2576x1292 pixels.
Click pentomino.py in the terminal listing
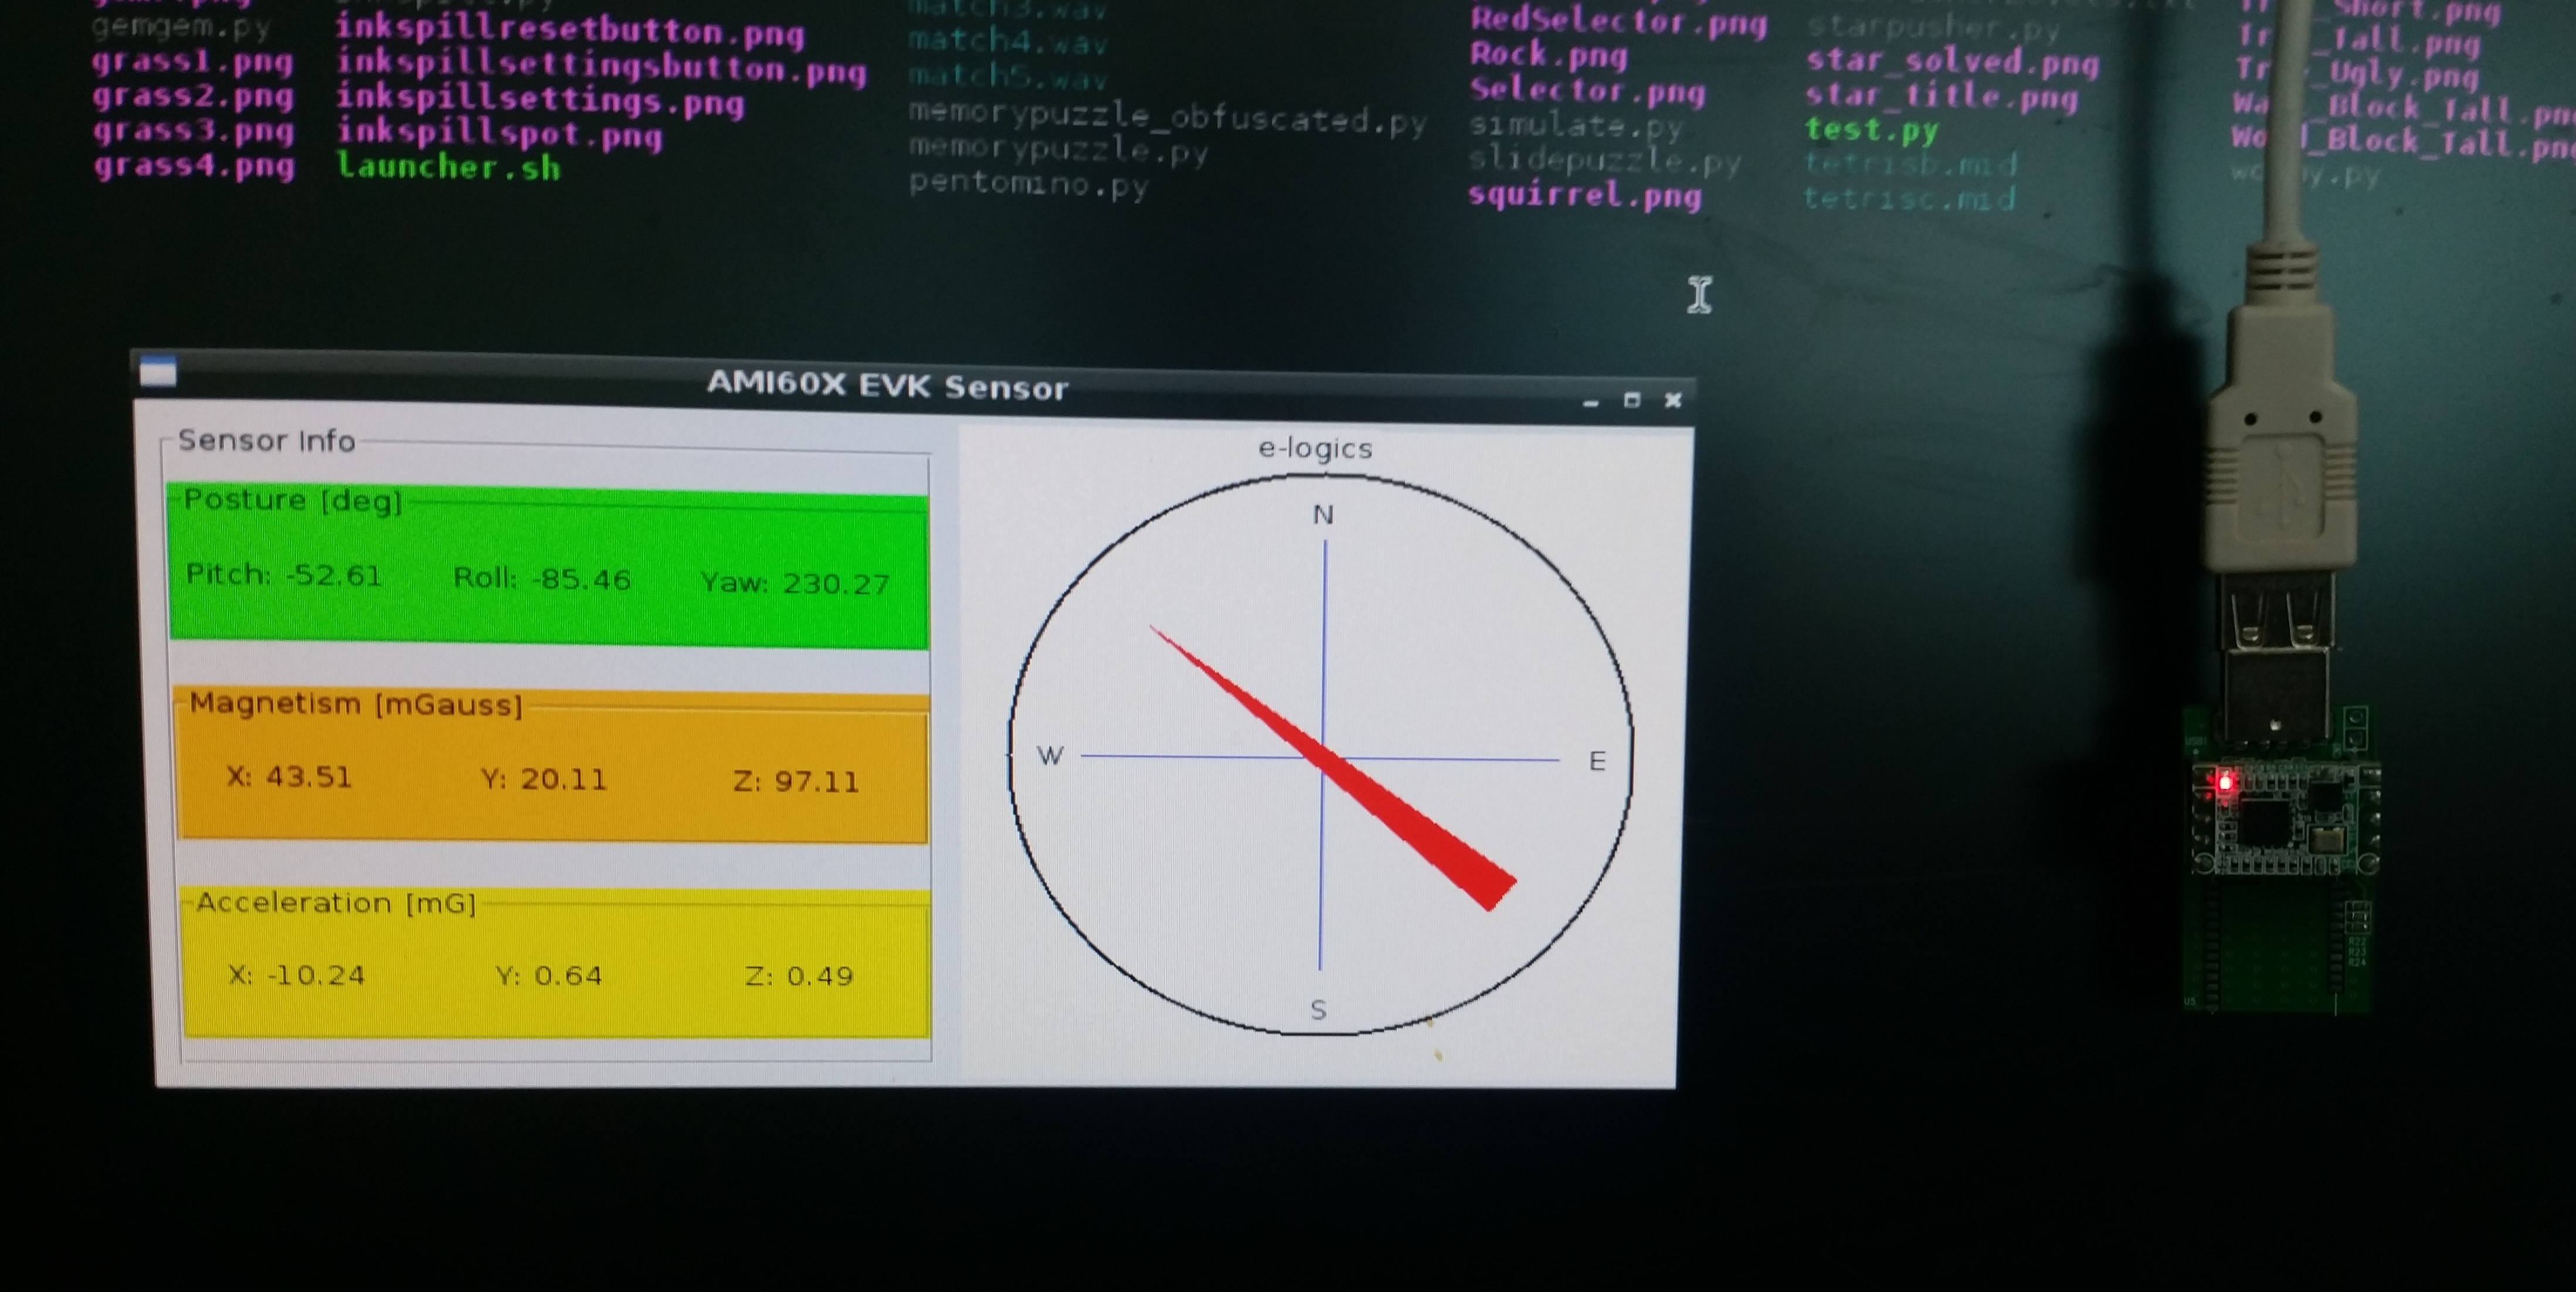[1029, 184]
